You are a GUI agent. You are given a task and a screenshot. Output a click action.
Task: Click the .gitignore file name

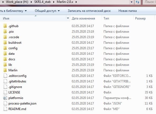tap(15, 87)
